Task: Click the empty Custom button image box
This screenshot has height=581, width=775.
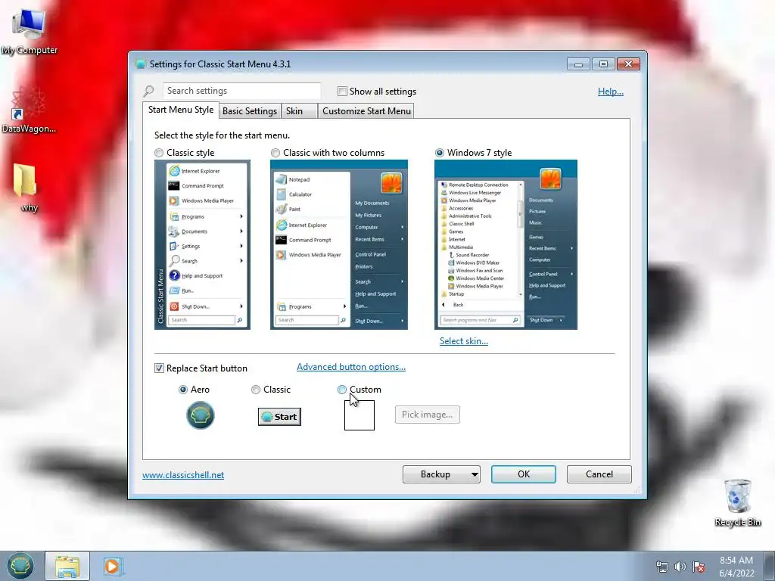Action: tap(359, 415)
